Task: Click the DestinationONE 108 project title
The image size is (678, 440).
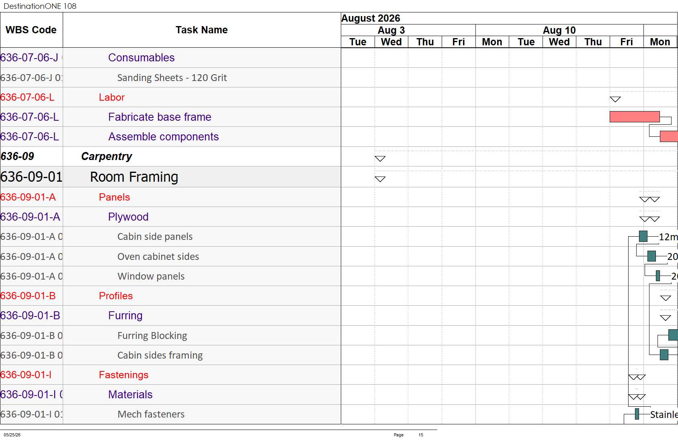Action: pyautogui.click(x=40, y=6)
